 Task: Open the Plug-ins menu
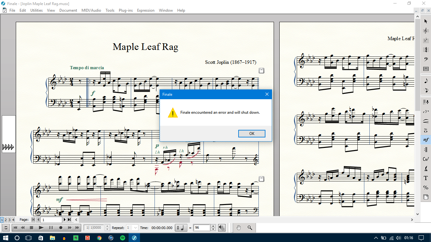pos(125,10)
